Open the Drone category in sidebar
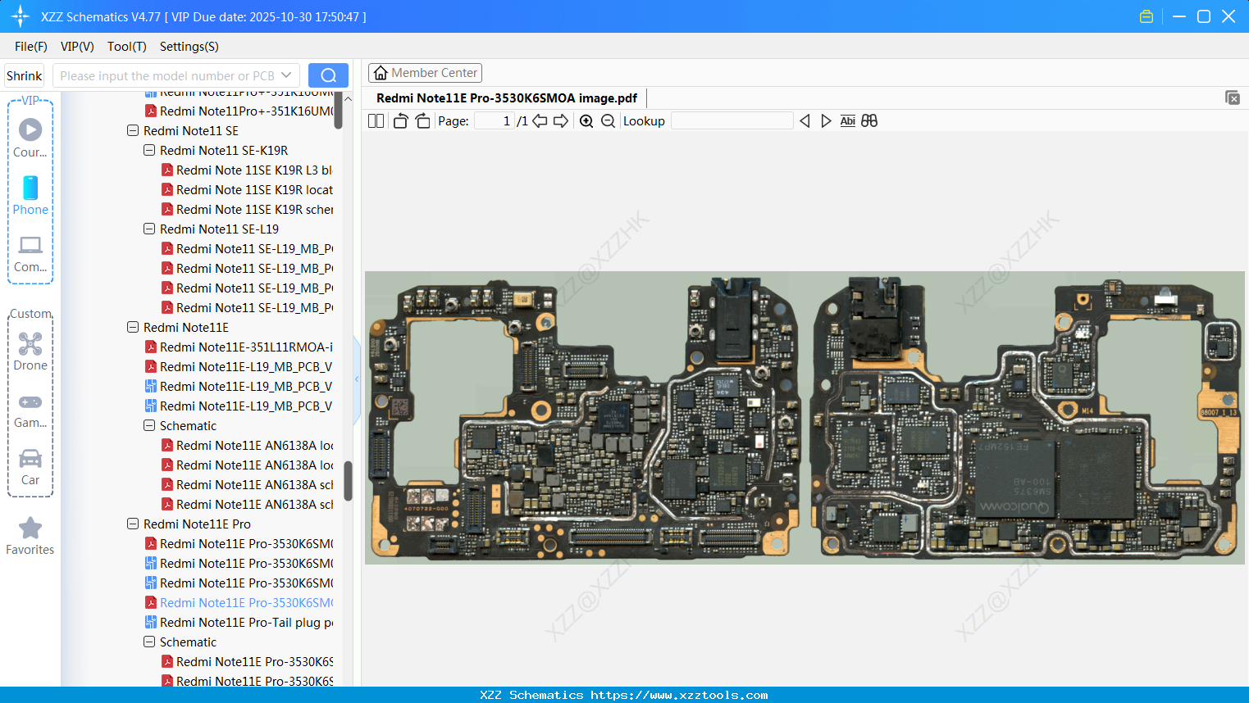This screenshot has width=1249, height=703. 30,351
